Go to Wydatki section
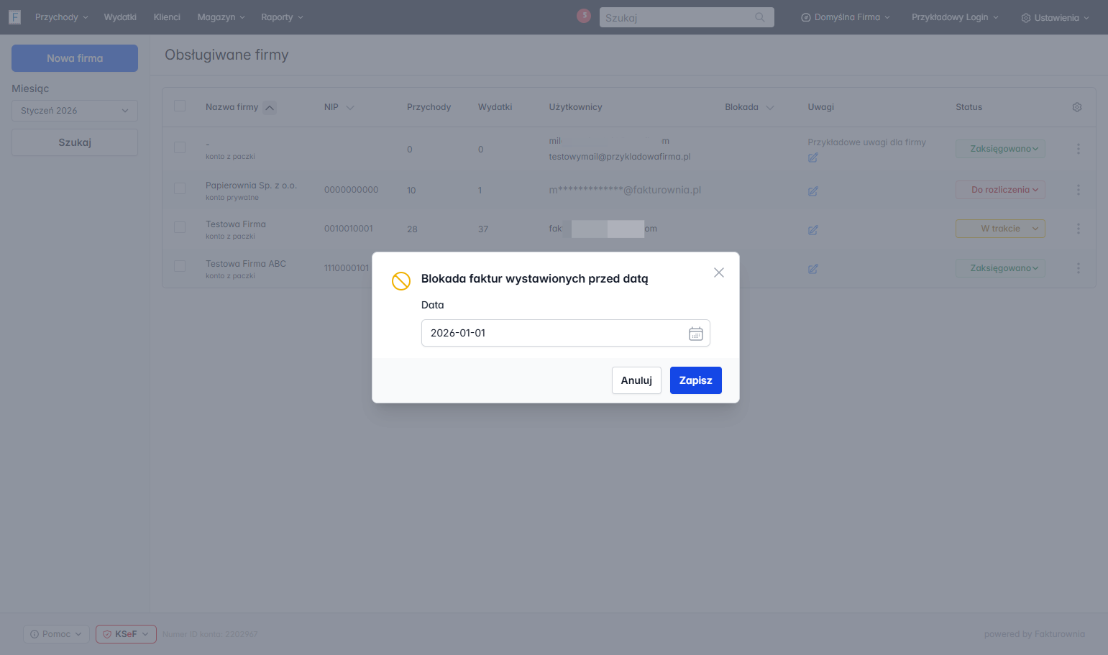This screenshot has width=1108, height=655. pos(120,17)
